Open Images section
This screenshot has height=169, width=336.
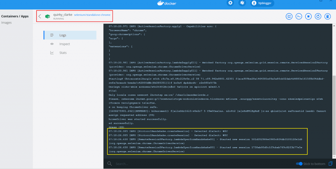point(7,23)
